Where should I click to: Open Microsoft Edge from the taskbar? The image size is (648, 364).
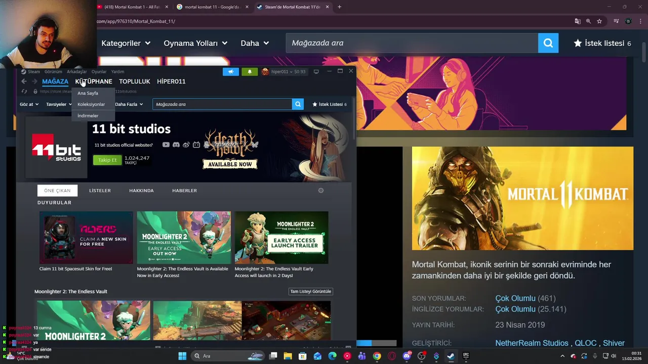pos(332,356)
